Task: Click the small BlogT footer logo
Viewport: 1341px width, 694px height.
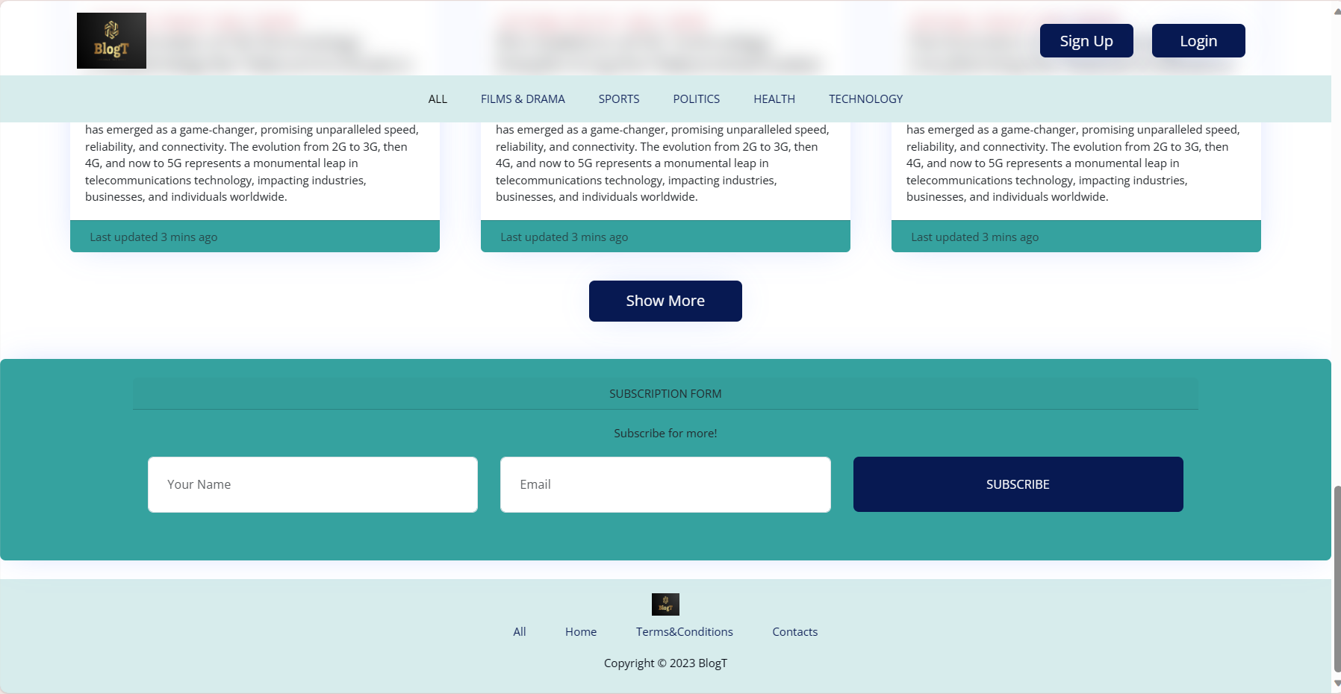Action: coord(665,604)
